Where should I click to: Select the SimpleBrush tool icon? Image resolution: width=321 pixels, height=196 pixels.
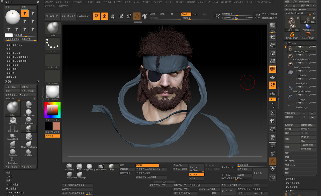pos(292,35)
